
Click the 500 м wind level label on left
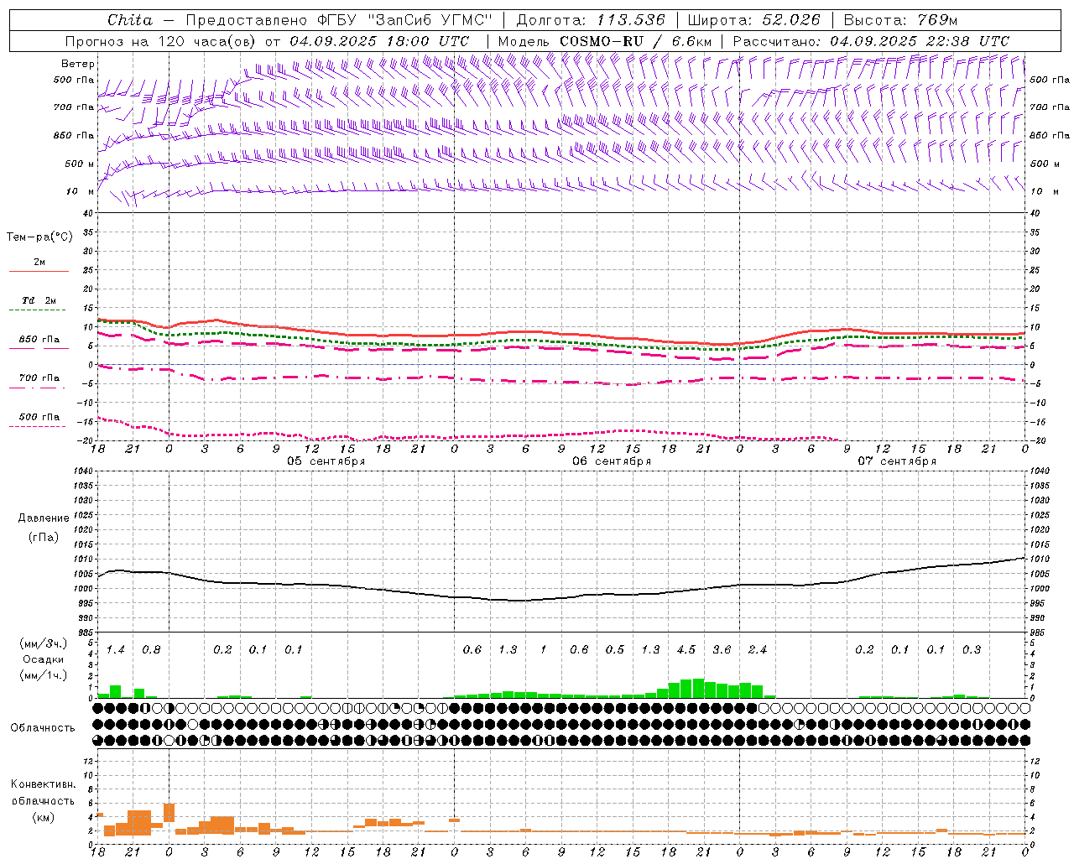[x=79, y=164]
